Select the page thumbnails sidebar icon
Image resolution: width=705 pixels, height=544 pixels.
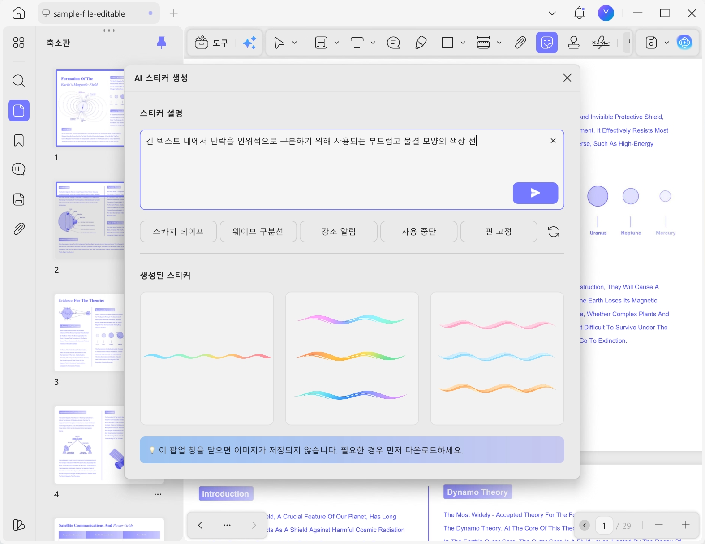pyautogui.click(x=19, y=110)
